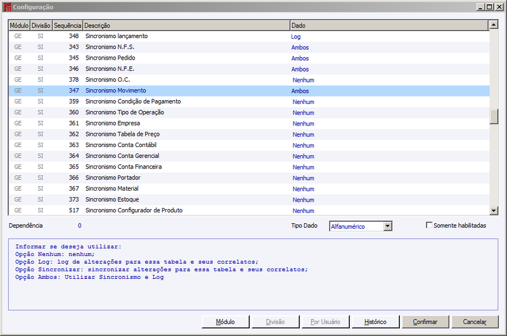Select the Sincronismo lançamento row
The image size is (507, 336).
pyautogui.click(x=249, y=36)
